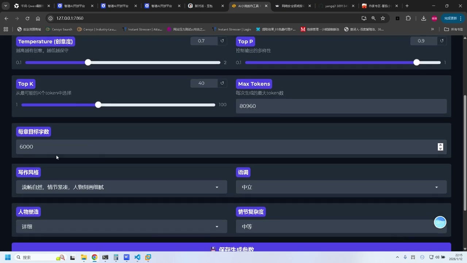Open the 人物塑造 dropdown
This screenshot has width=467, height=263.
pos(121,226)
